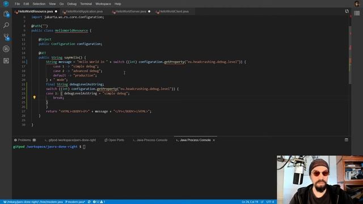The height and width of the screenshot is (204, 363).
Task: Open the Search view in the sidebar
Action: (6, 25)
